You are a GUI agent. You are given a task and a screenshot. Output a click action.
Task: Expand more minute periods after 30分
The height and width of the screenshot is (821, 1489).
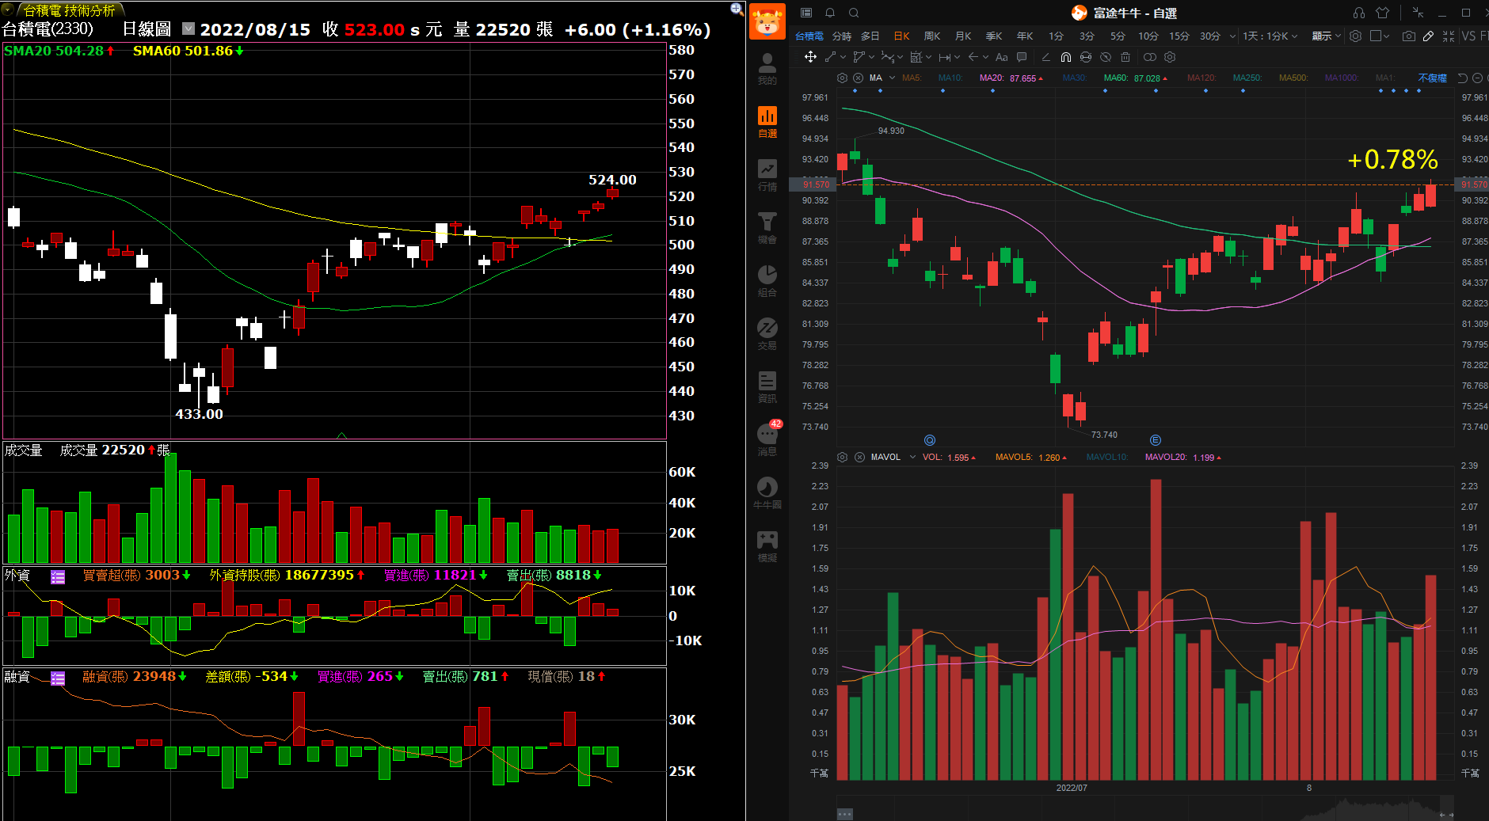click(1232, 36)
